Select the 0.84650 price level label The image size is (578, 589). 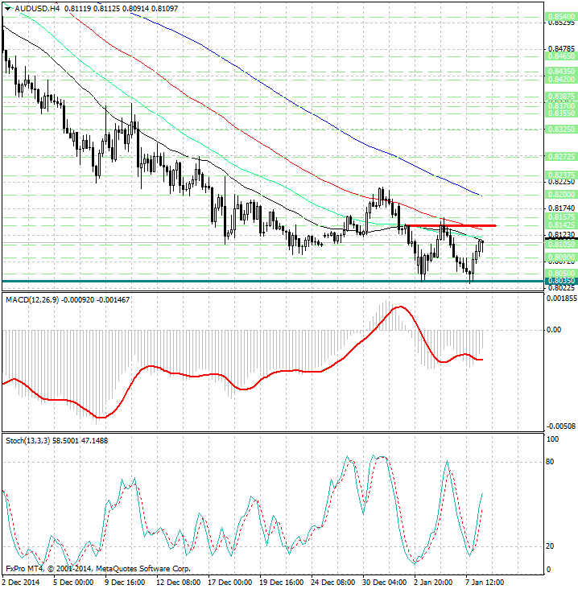click(561, 56)
